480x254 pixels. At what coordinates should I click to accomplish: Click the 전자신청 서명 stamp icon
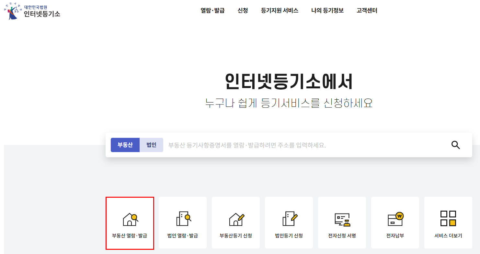pos(342,219)
